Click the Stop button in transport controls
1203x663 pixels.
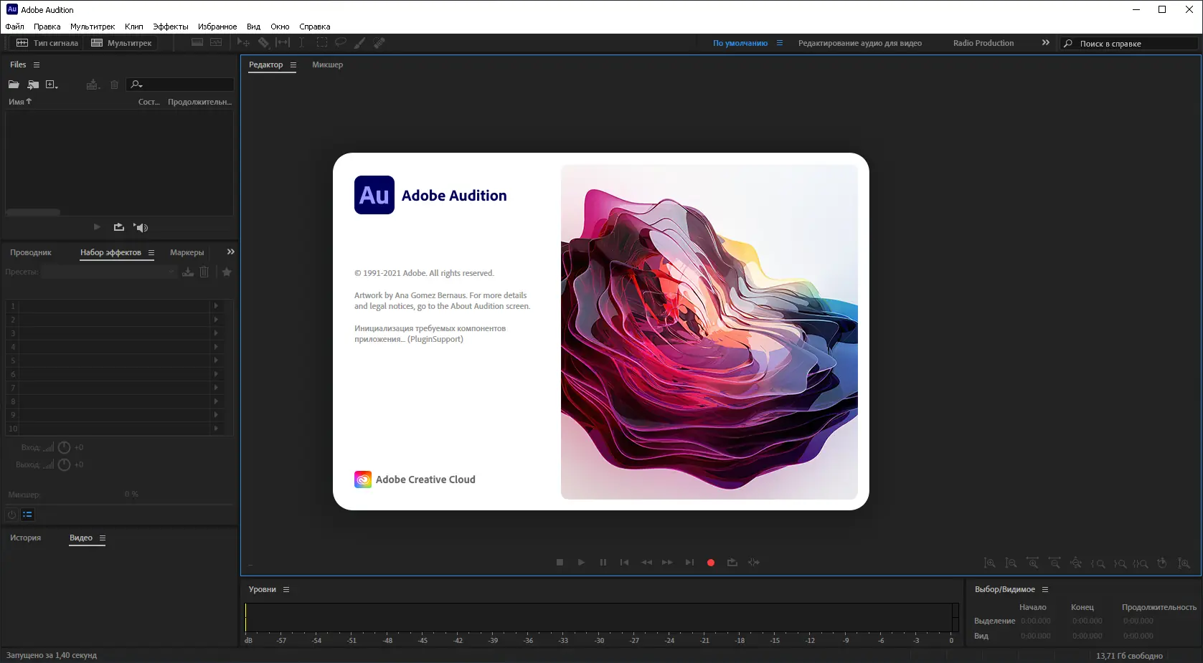[560, 563]
